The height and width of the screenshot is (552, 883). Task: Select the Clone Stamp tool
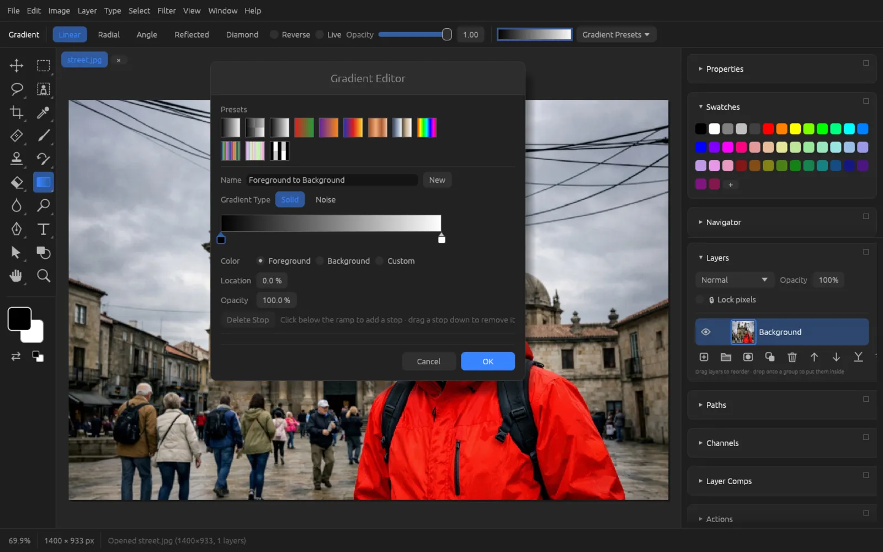[17, 159]
